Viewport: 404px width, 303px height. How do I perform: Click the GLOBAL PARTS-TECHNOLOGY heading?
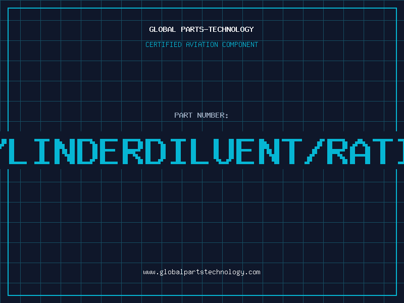click(x=201, y=29)
